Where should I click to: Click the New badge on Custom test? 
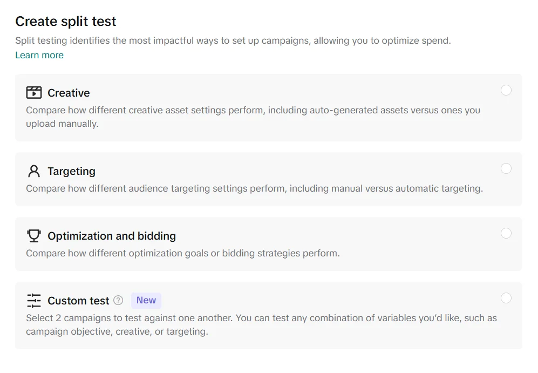coord(146,301)
